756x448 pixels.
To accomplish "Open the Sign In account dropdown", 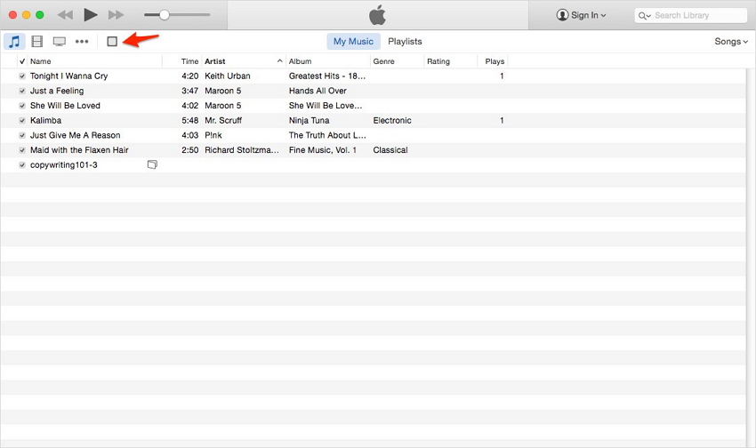I will tap(581, 15).
